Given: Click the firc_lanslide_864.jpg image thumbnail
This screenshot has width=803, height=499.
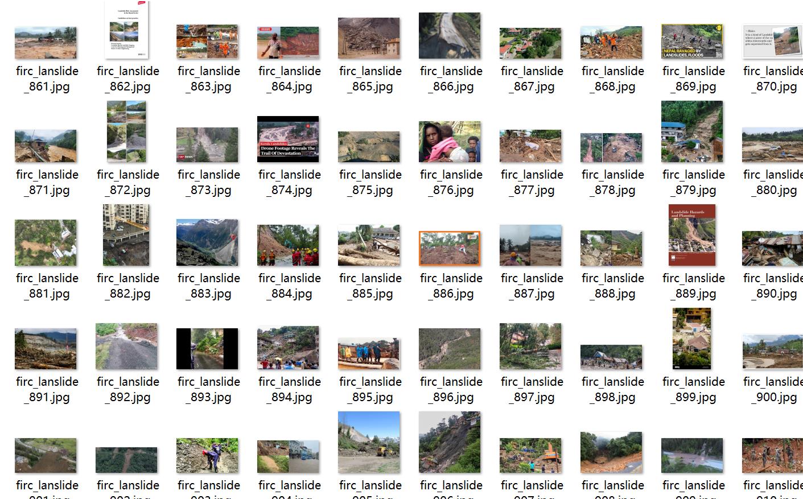Looking at the screenshot, I should click(x=288, y=43).
